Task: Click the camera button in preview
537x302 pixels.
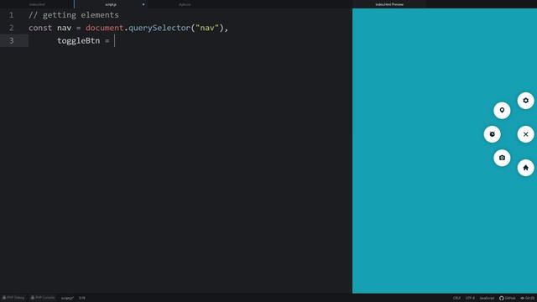Action: coord(502,158)
